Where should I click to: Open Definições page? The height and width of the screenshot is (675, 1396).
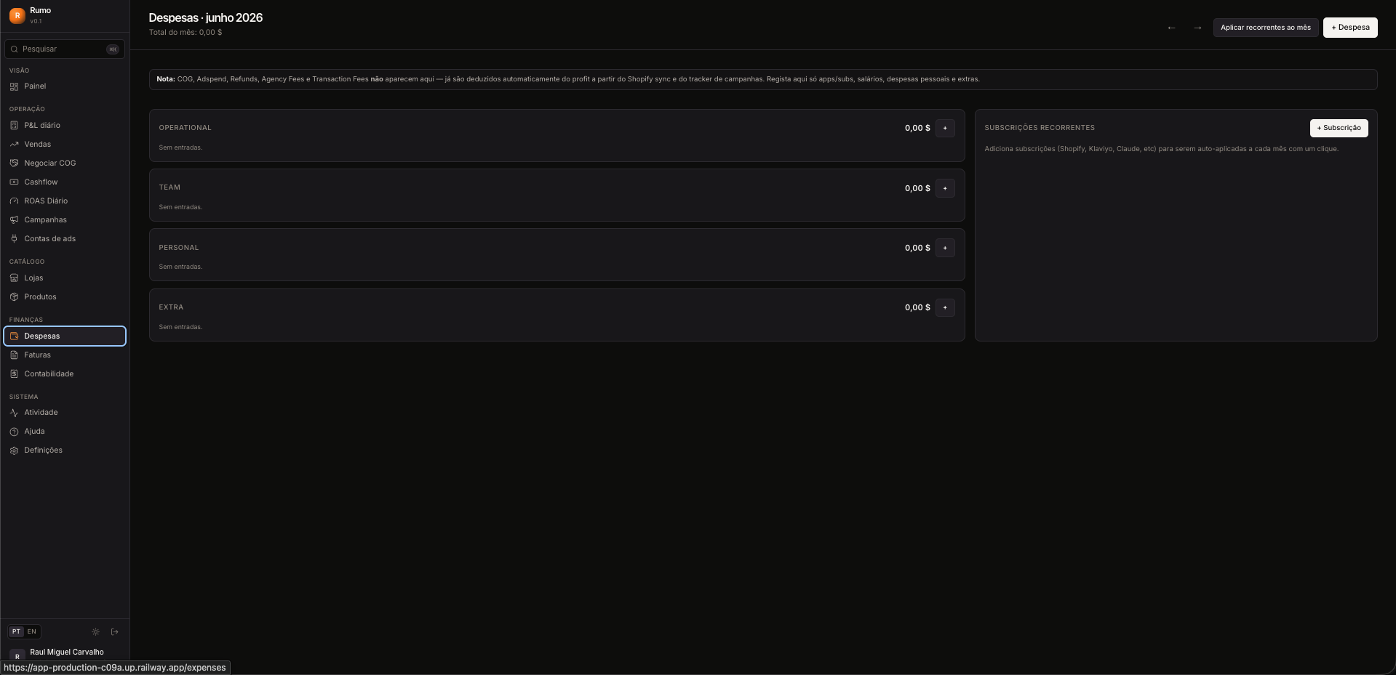[65, 450]
